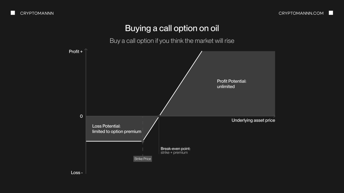Image resolution: width=344 pixels, height=193 pixels.
Task: Open the CRYPTOMANNN.COM website link
Action: click(301, 13)
